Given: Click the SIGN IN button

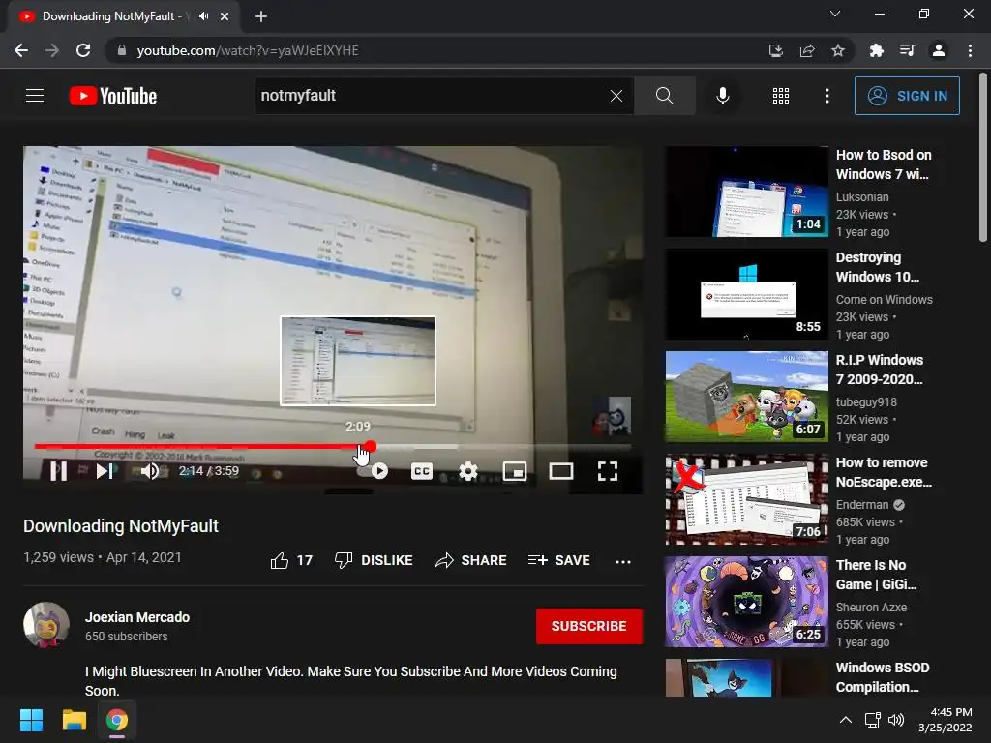Looking at the screenshot, I should [907, 96].
